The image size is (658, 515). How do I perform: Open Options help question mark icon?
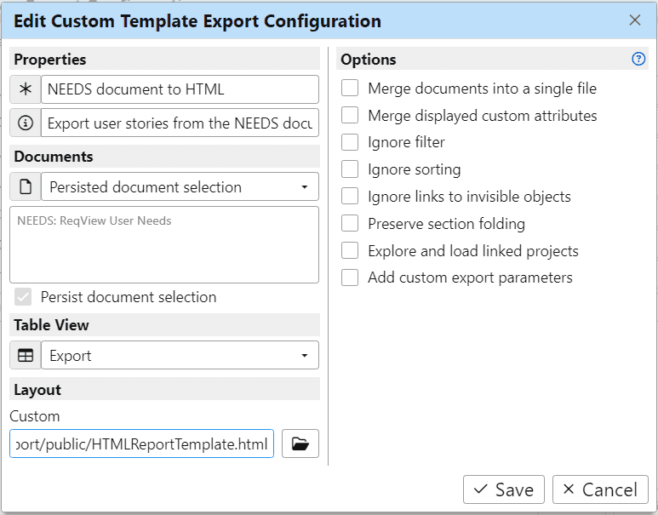[638, 59]
